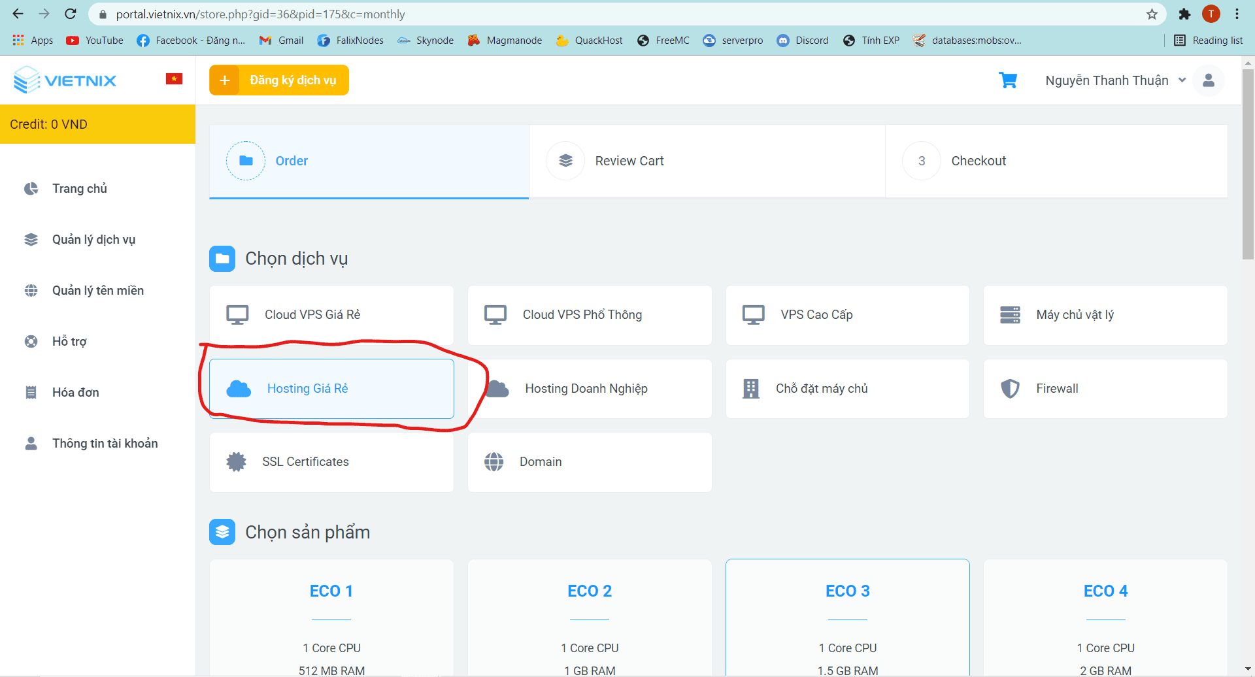Choose Cloud VPS Giá Rẻ service
The width and height of the screenshot is (1255, 677).
coord(331,315)
